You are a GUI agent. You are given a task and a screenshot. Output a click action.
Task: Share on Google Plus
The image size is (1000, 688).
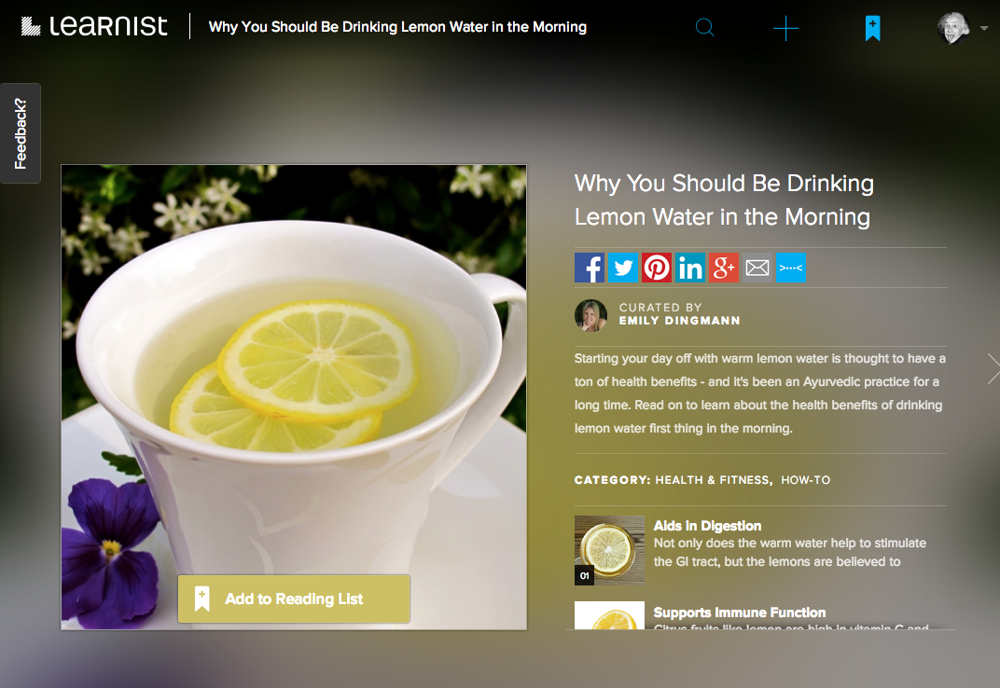click(724, 268)
